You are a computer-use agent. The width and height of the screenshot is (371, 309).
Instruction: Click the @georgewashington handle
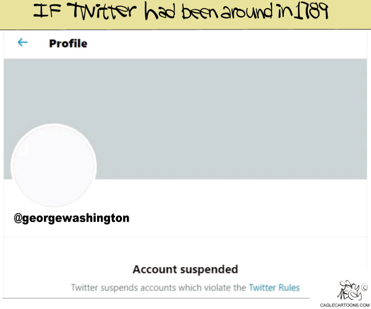(72, 218)
